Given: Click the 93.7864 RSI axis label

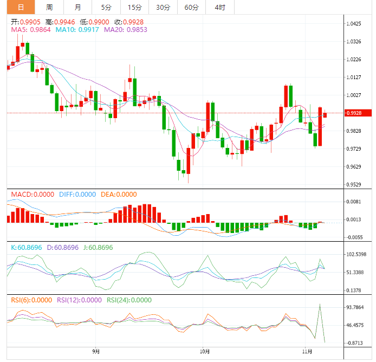Looking at the screenshot, I should tap(355, 308).
